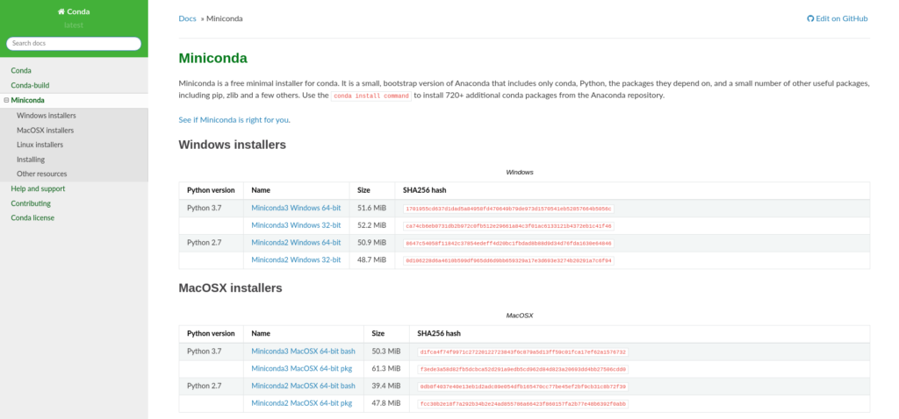Click Edit on GitHub link
The height and width of the screenshot is (419, 899).
837,18
